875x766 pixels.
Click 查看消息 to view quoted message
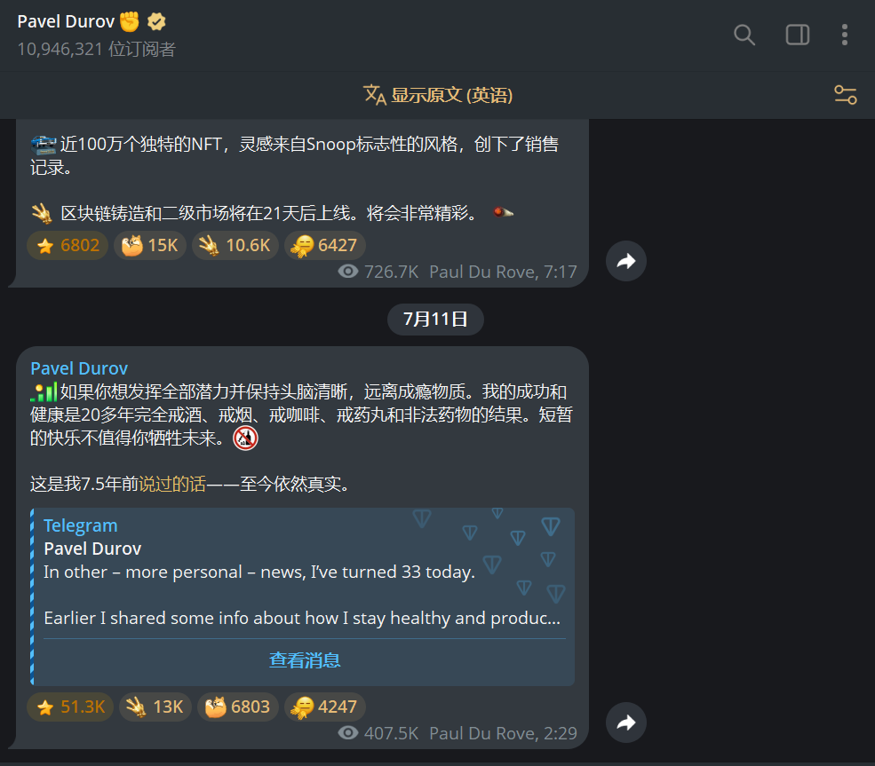(305, 660)
